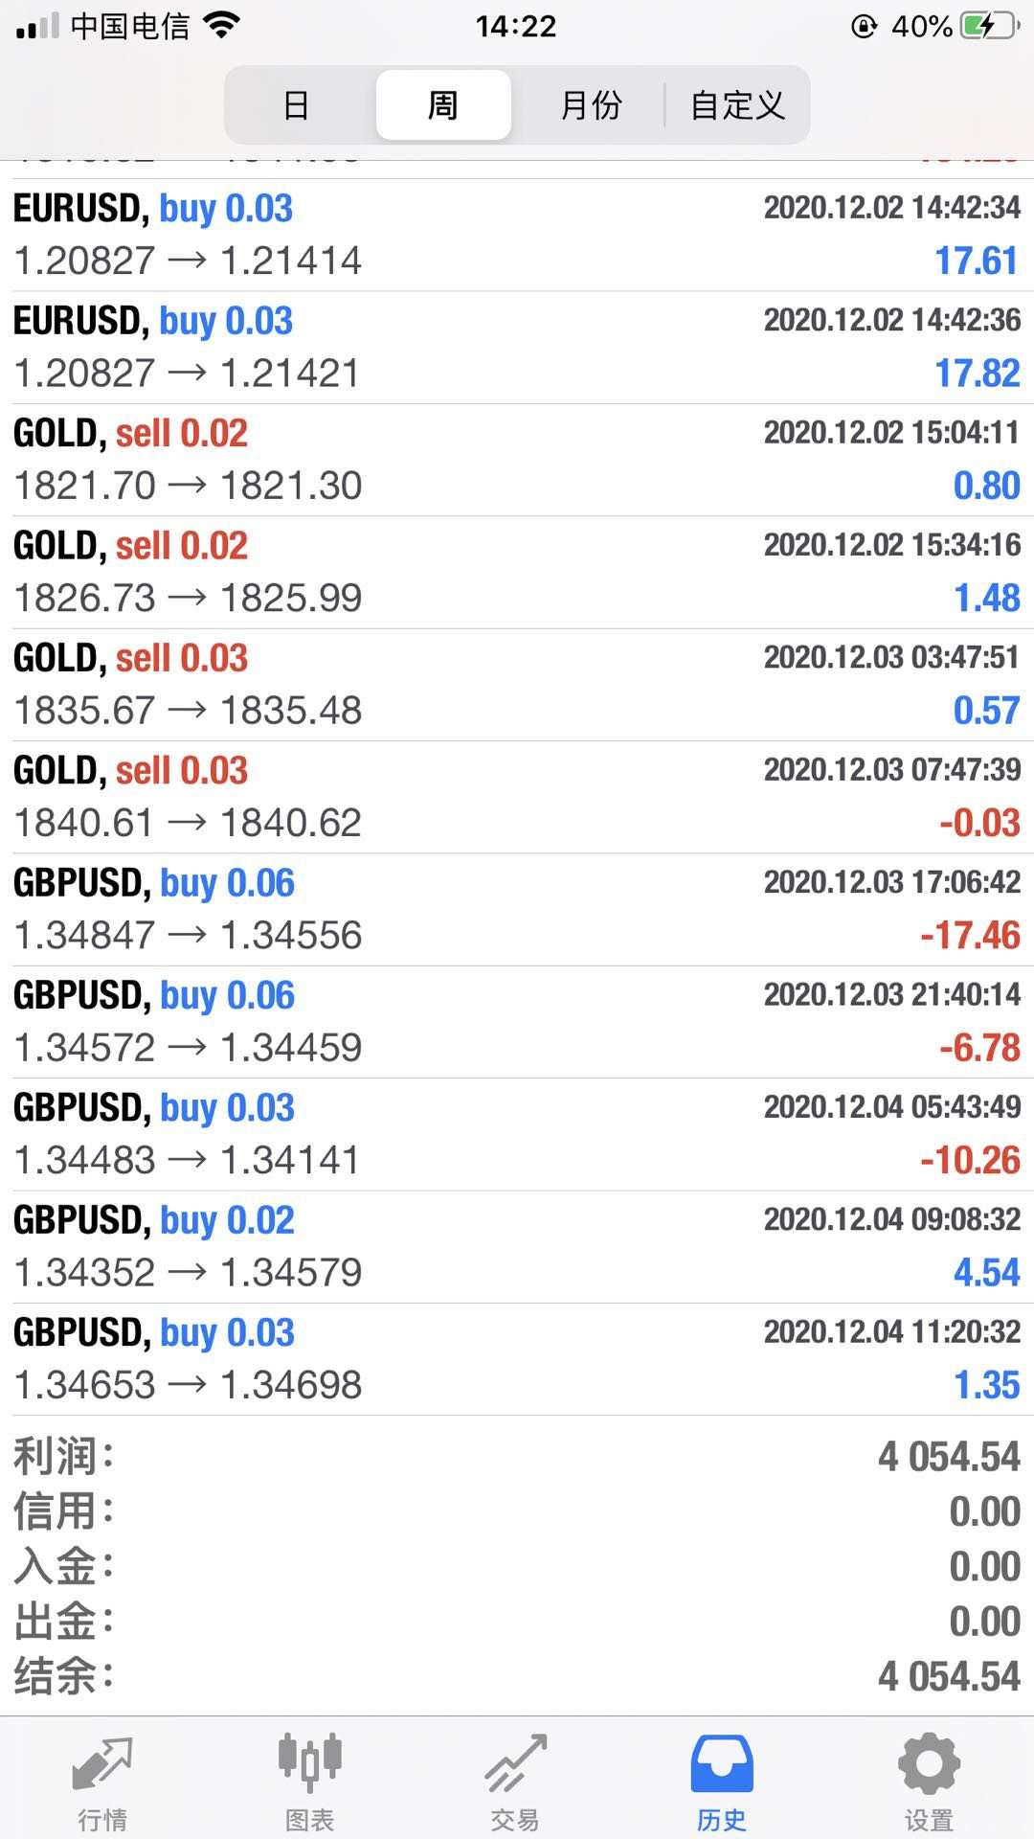Screen dimensions: 1034x1839
Task: Tap the battery charging status icon
Action: pos(990,26)
